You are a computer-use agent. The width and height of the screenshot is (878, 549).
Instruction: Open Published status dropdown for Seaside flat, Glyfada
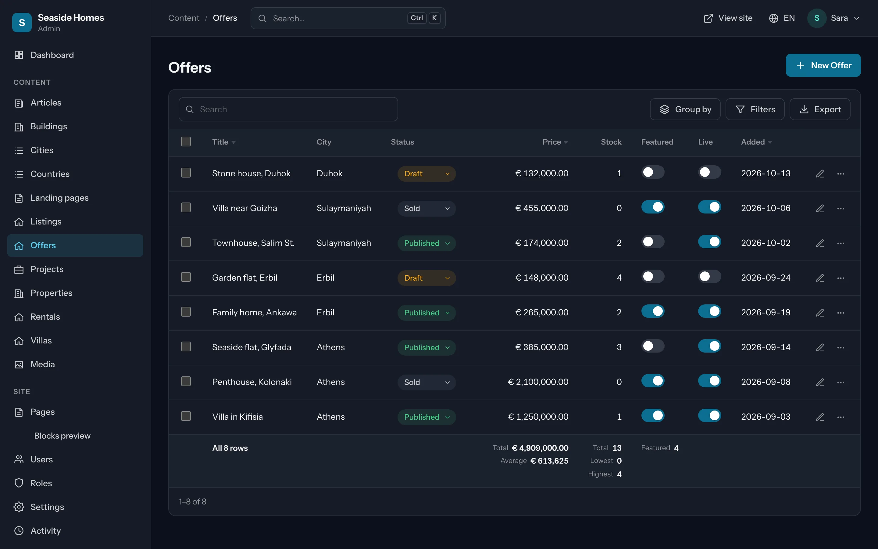(427, 347)
